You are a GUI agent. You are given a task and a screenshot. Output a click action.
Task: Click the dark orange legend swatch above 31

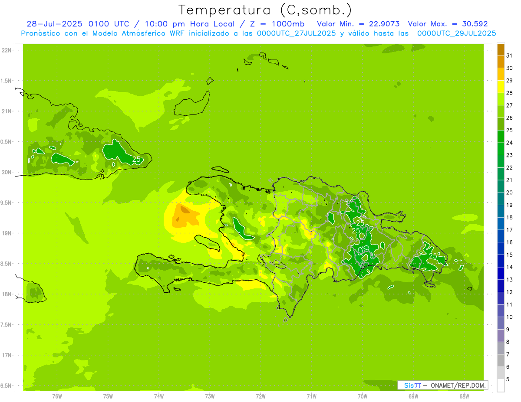(x=501, y=49)
